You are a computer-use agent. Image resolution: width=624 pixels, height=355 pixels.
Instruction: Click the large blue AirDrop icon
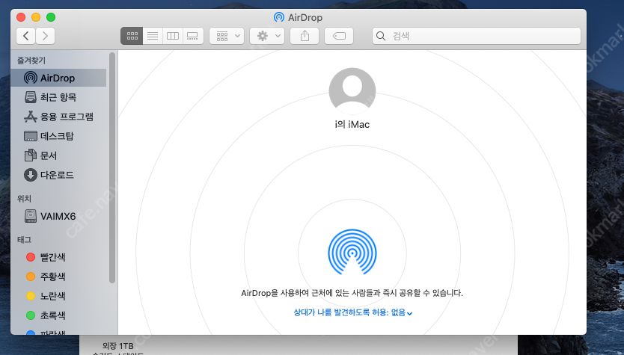tap(352, 252)
